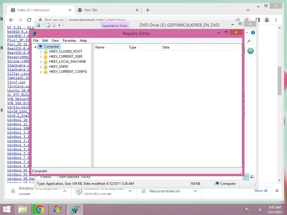Open ResourceHacker.iso download options chevron
Screen dimensions: 287x215
coord(195,191)
